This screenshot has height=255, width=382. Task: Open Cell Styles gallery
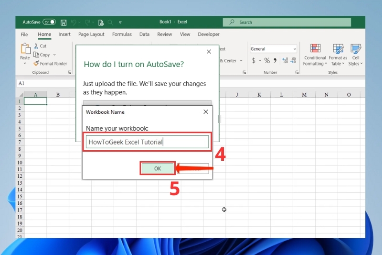pos(355,55)
